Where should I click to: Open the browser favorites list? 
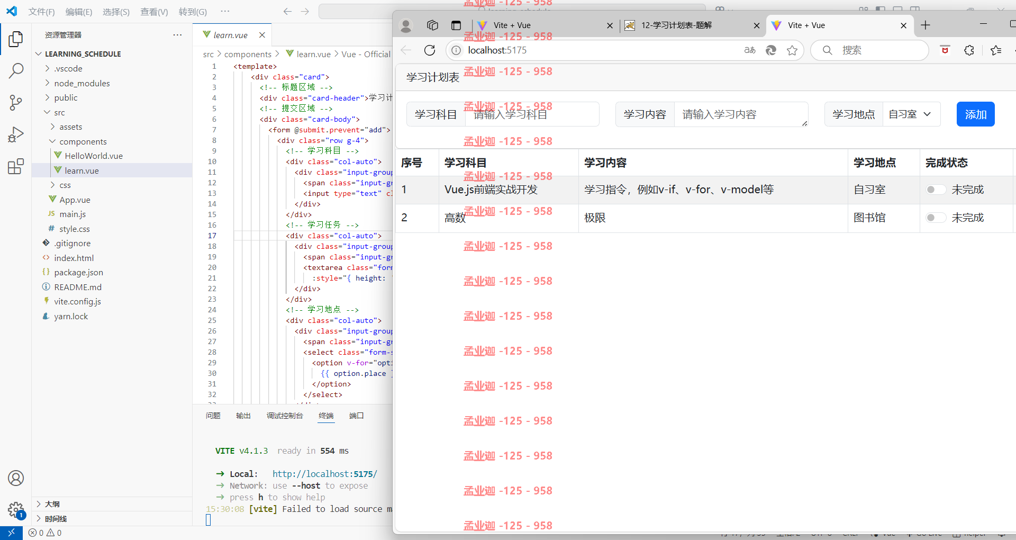(996, 50)
